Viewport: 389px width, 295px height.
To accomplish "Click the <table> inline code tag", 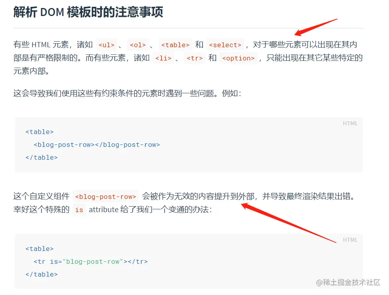I will [175, 45].
